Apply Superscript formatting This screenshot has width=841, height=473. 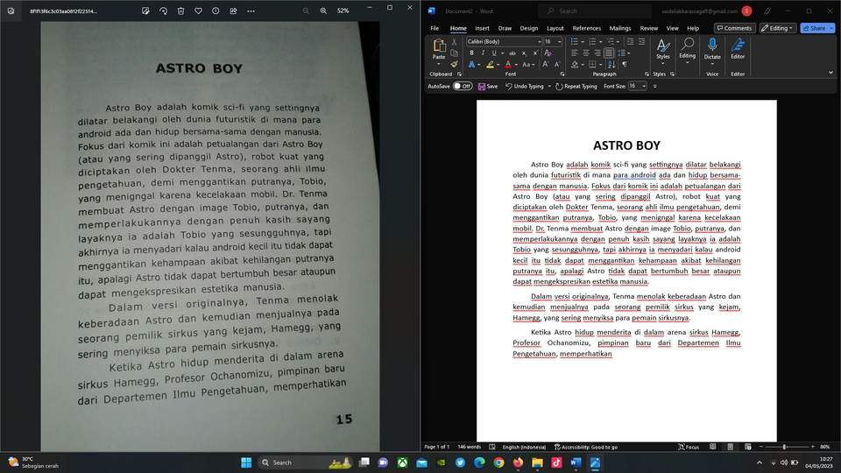pos(535,53)
